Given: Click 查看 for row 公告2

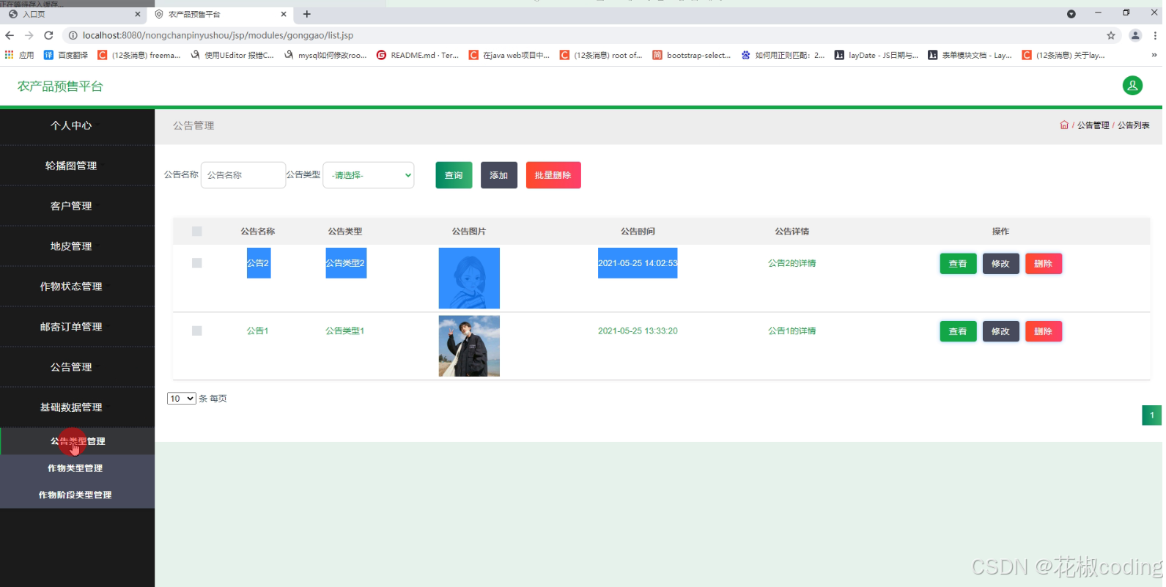Looking at the screenshot, I should click(958, 264).
